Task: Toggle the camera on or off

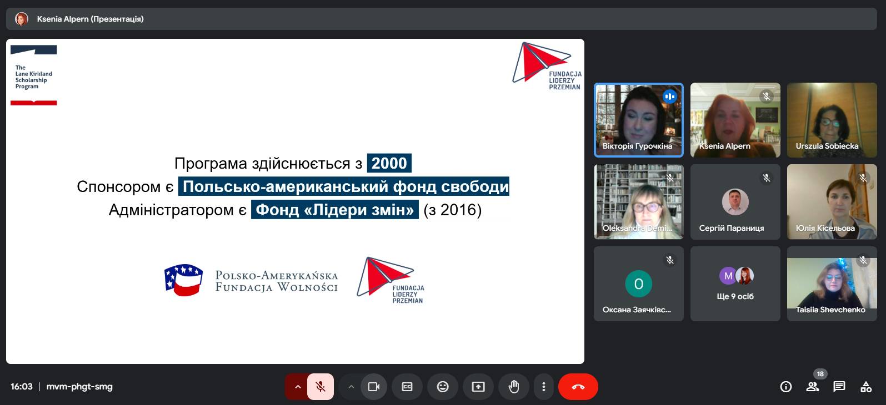Action: click(374, 387)
